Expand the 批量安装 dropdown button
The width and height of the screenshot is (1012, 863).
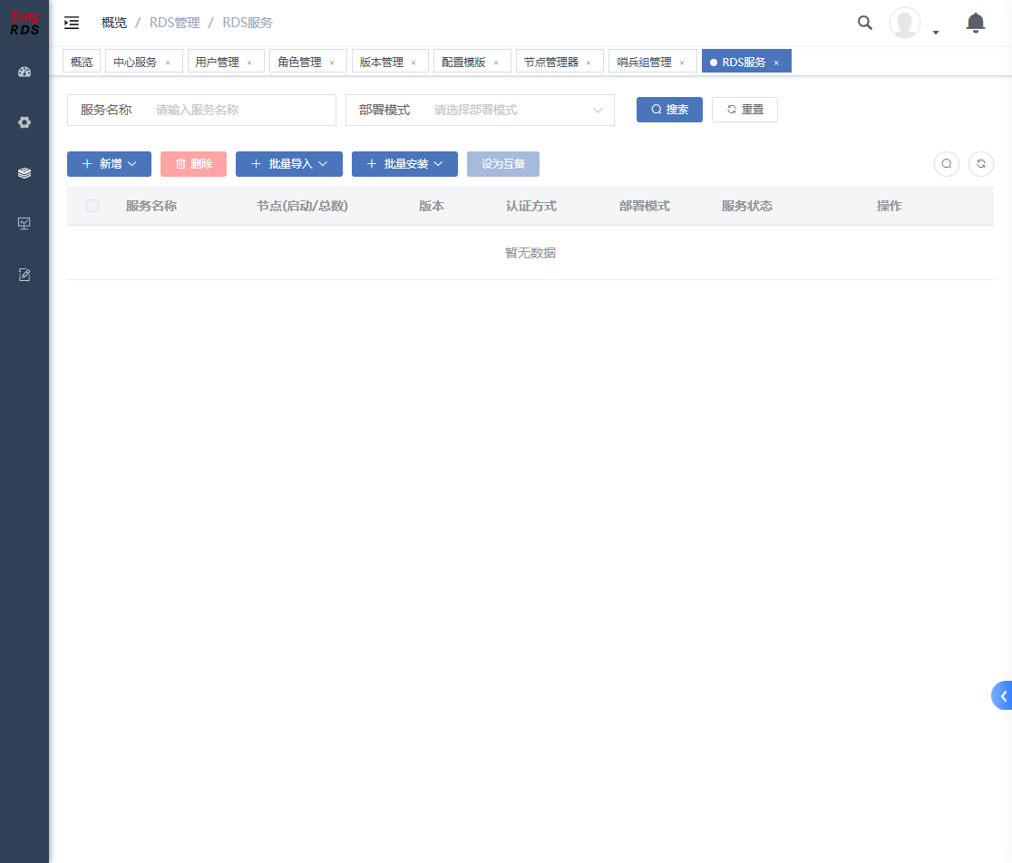coord(404,164)
